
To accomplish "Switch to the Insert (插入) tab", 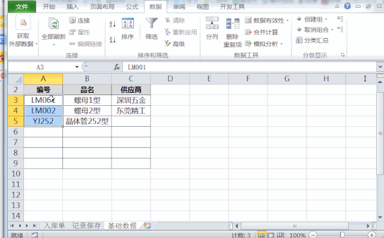I will tap(73, 7).
